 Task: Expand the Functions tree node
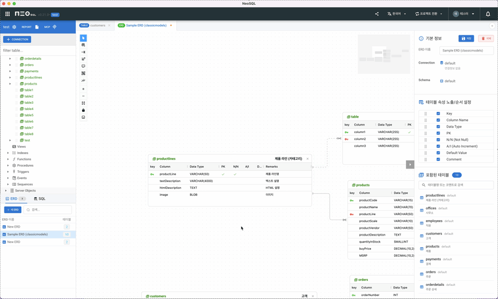pyautogui.click(x=9, y=159)
